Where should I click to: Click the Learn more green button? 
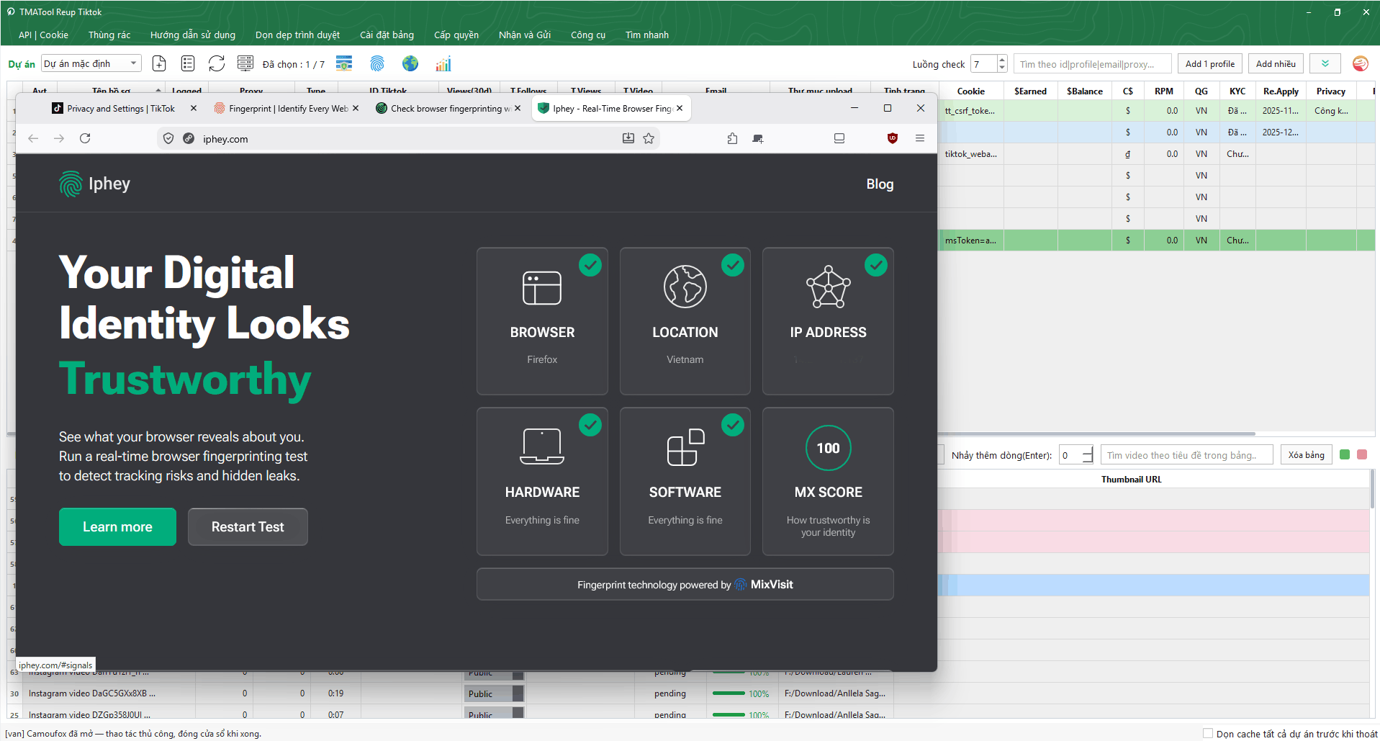tap(117, 526)
